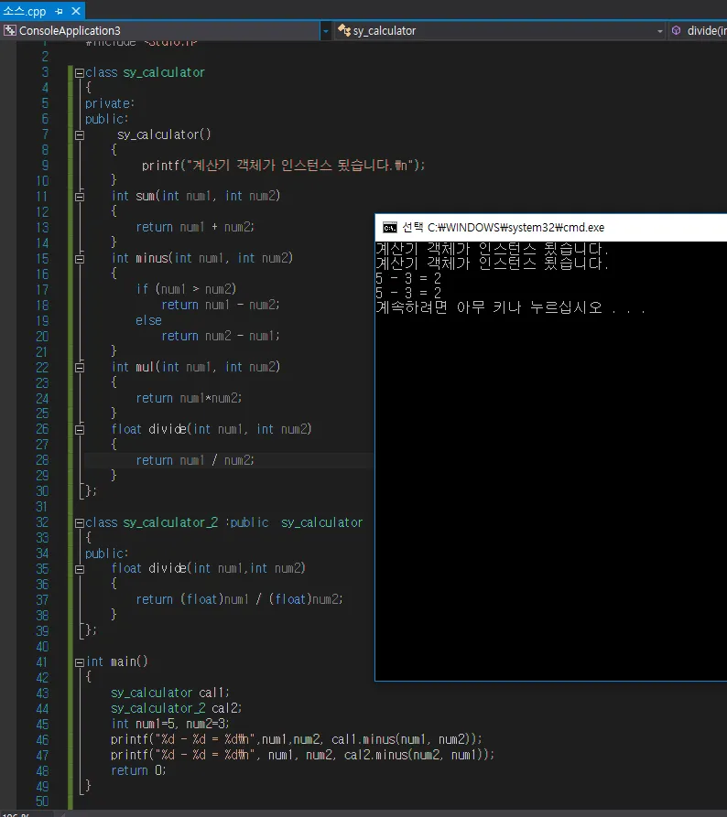
Task: Open the sy_calculator type dropdown arrow
Action: pos(659,31)
